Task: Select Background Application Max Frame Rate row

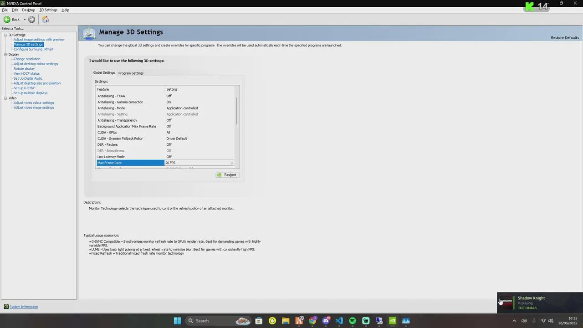Action: coord(166,126)
